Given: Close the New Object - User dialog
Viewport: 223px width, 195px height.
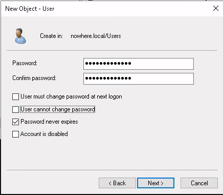Looking at the screenshot, I should pos(216,8).
